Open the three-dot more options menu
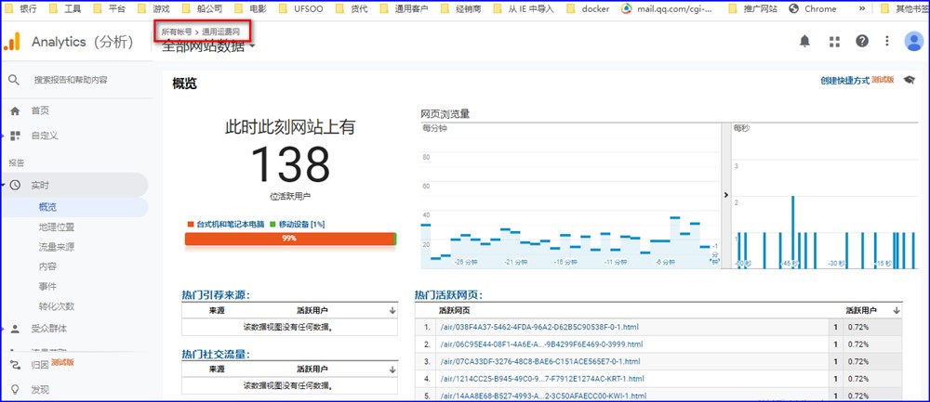Image resolution: width=930 pixels, height=402 pixels. coord(886,41)
